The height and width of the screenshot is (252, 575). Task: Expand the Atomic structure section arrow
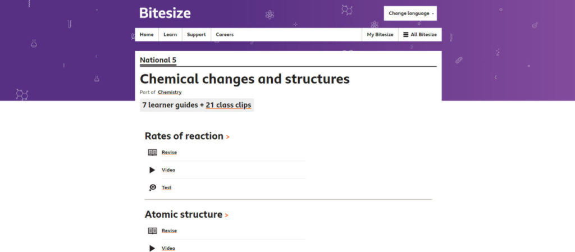click(x=226, y=216)
